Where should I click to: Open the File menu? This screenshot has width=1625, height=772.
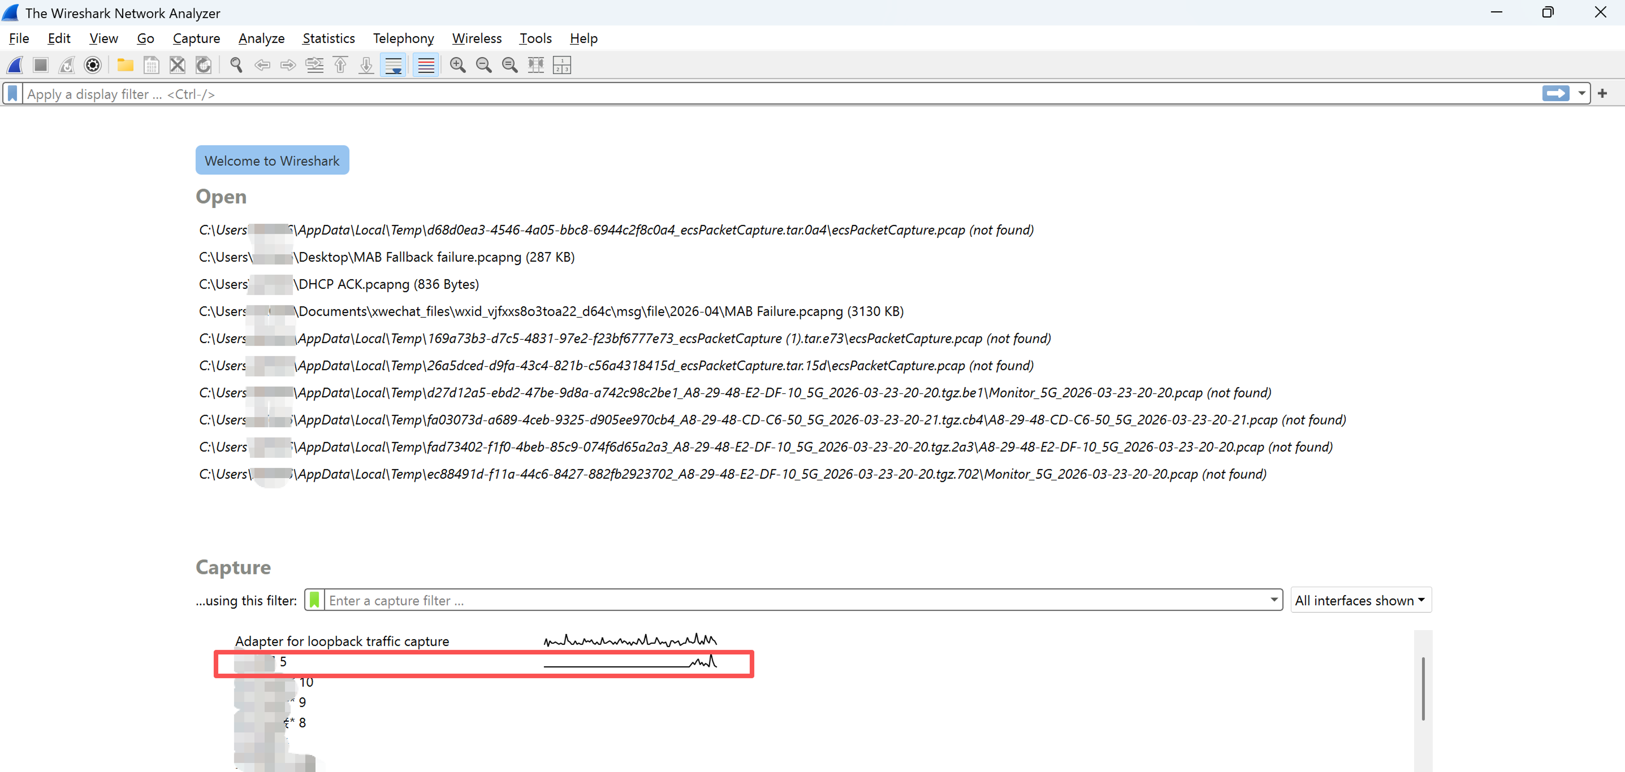19,38
